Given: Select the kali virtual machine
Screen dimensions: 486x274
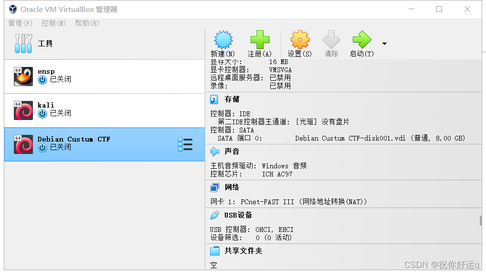Looking at the screenshot, I should (x=105, y=110).
